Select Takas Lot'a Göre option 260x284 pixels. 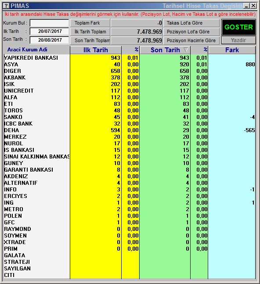tap(191, 23)
